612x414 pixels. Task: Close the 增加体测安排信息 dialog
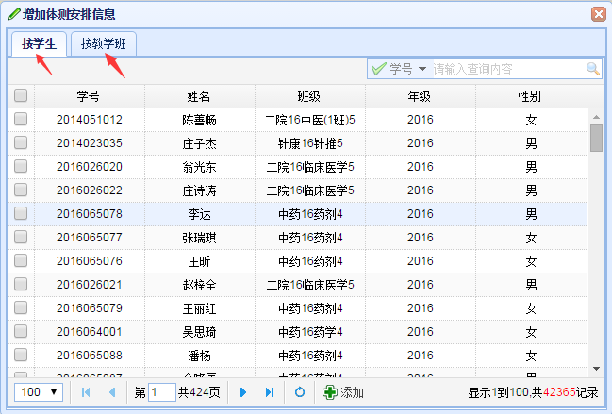coord(598,14)
